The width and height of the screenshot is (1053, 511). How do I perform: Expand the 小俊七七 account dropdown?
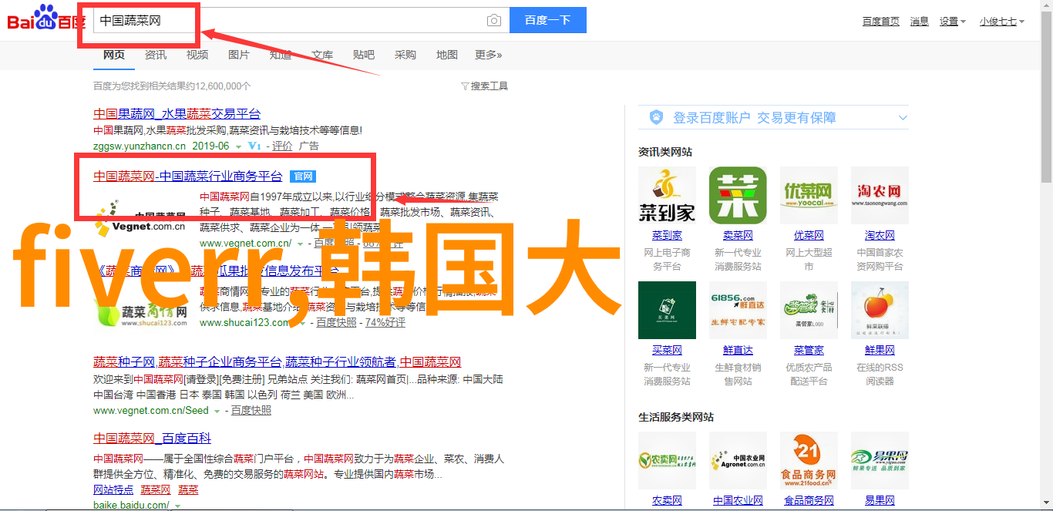(x=1002, y=22)
